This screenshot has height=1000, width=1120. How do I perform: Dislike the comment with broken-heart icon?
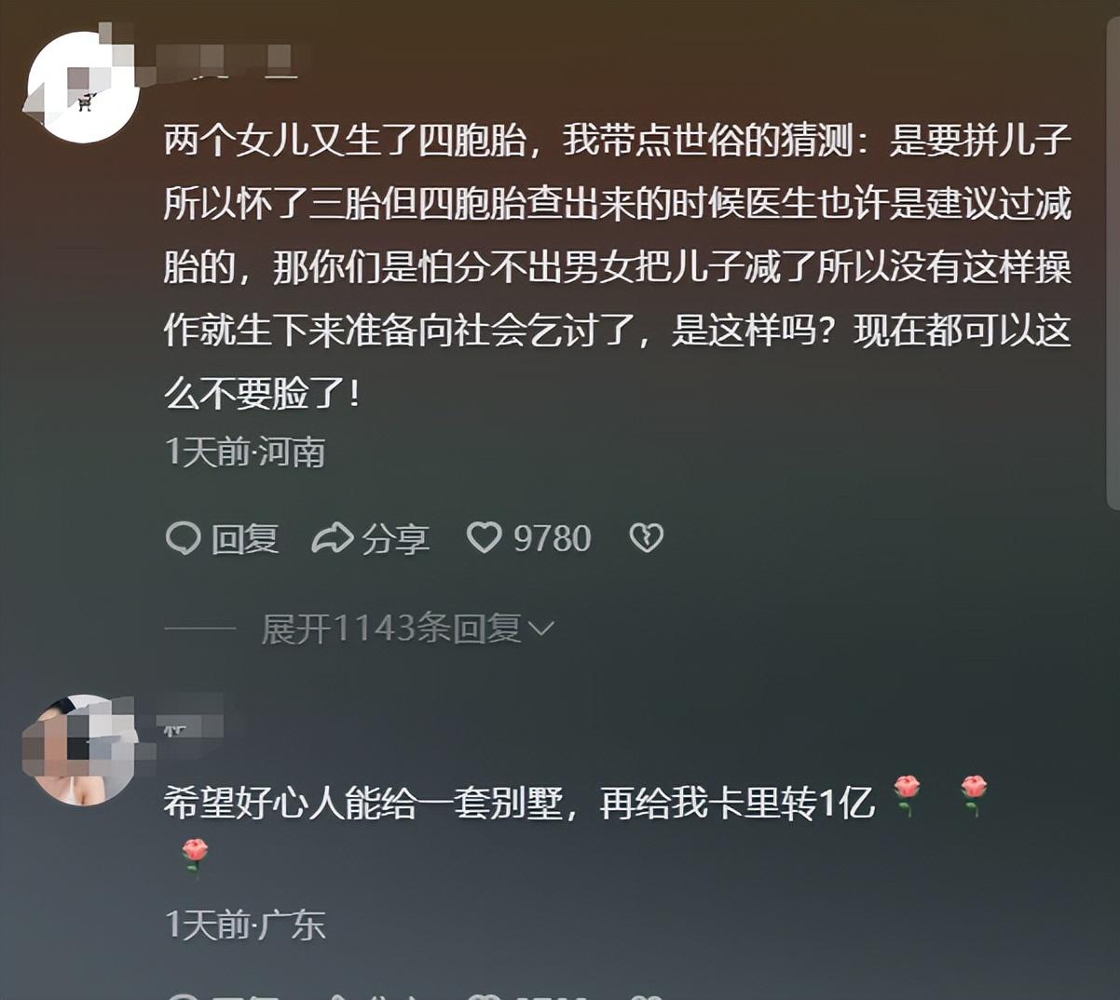(646, 537)
